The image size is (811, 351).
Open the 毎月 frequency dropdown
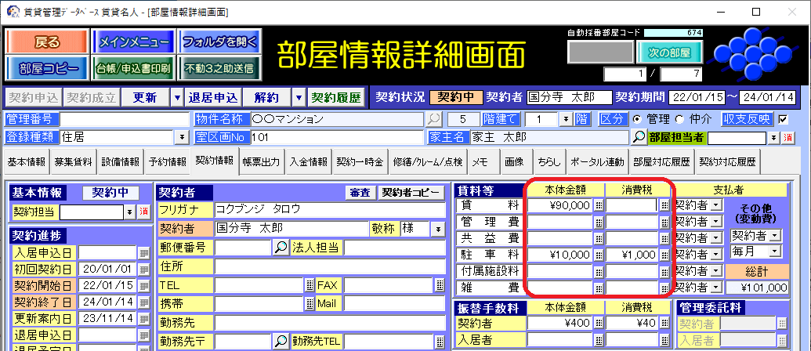click(x=775, y=251)
